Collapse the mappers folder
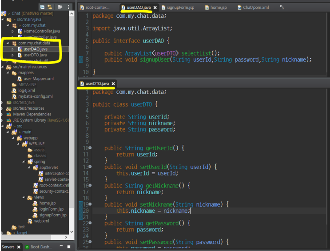This screenshot has height=251, width=330. click(8, 73)
